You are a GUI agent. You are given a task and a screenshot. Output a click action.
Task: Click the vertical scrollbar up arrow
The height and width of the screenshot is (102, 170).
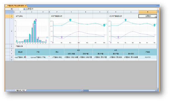tap(158, 11)
